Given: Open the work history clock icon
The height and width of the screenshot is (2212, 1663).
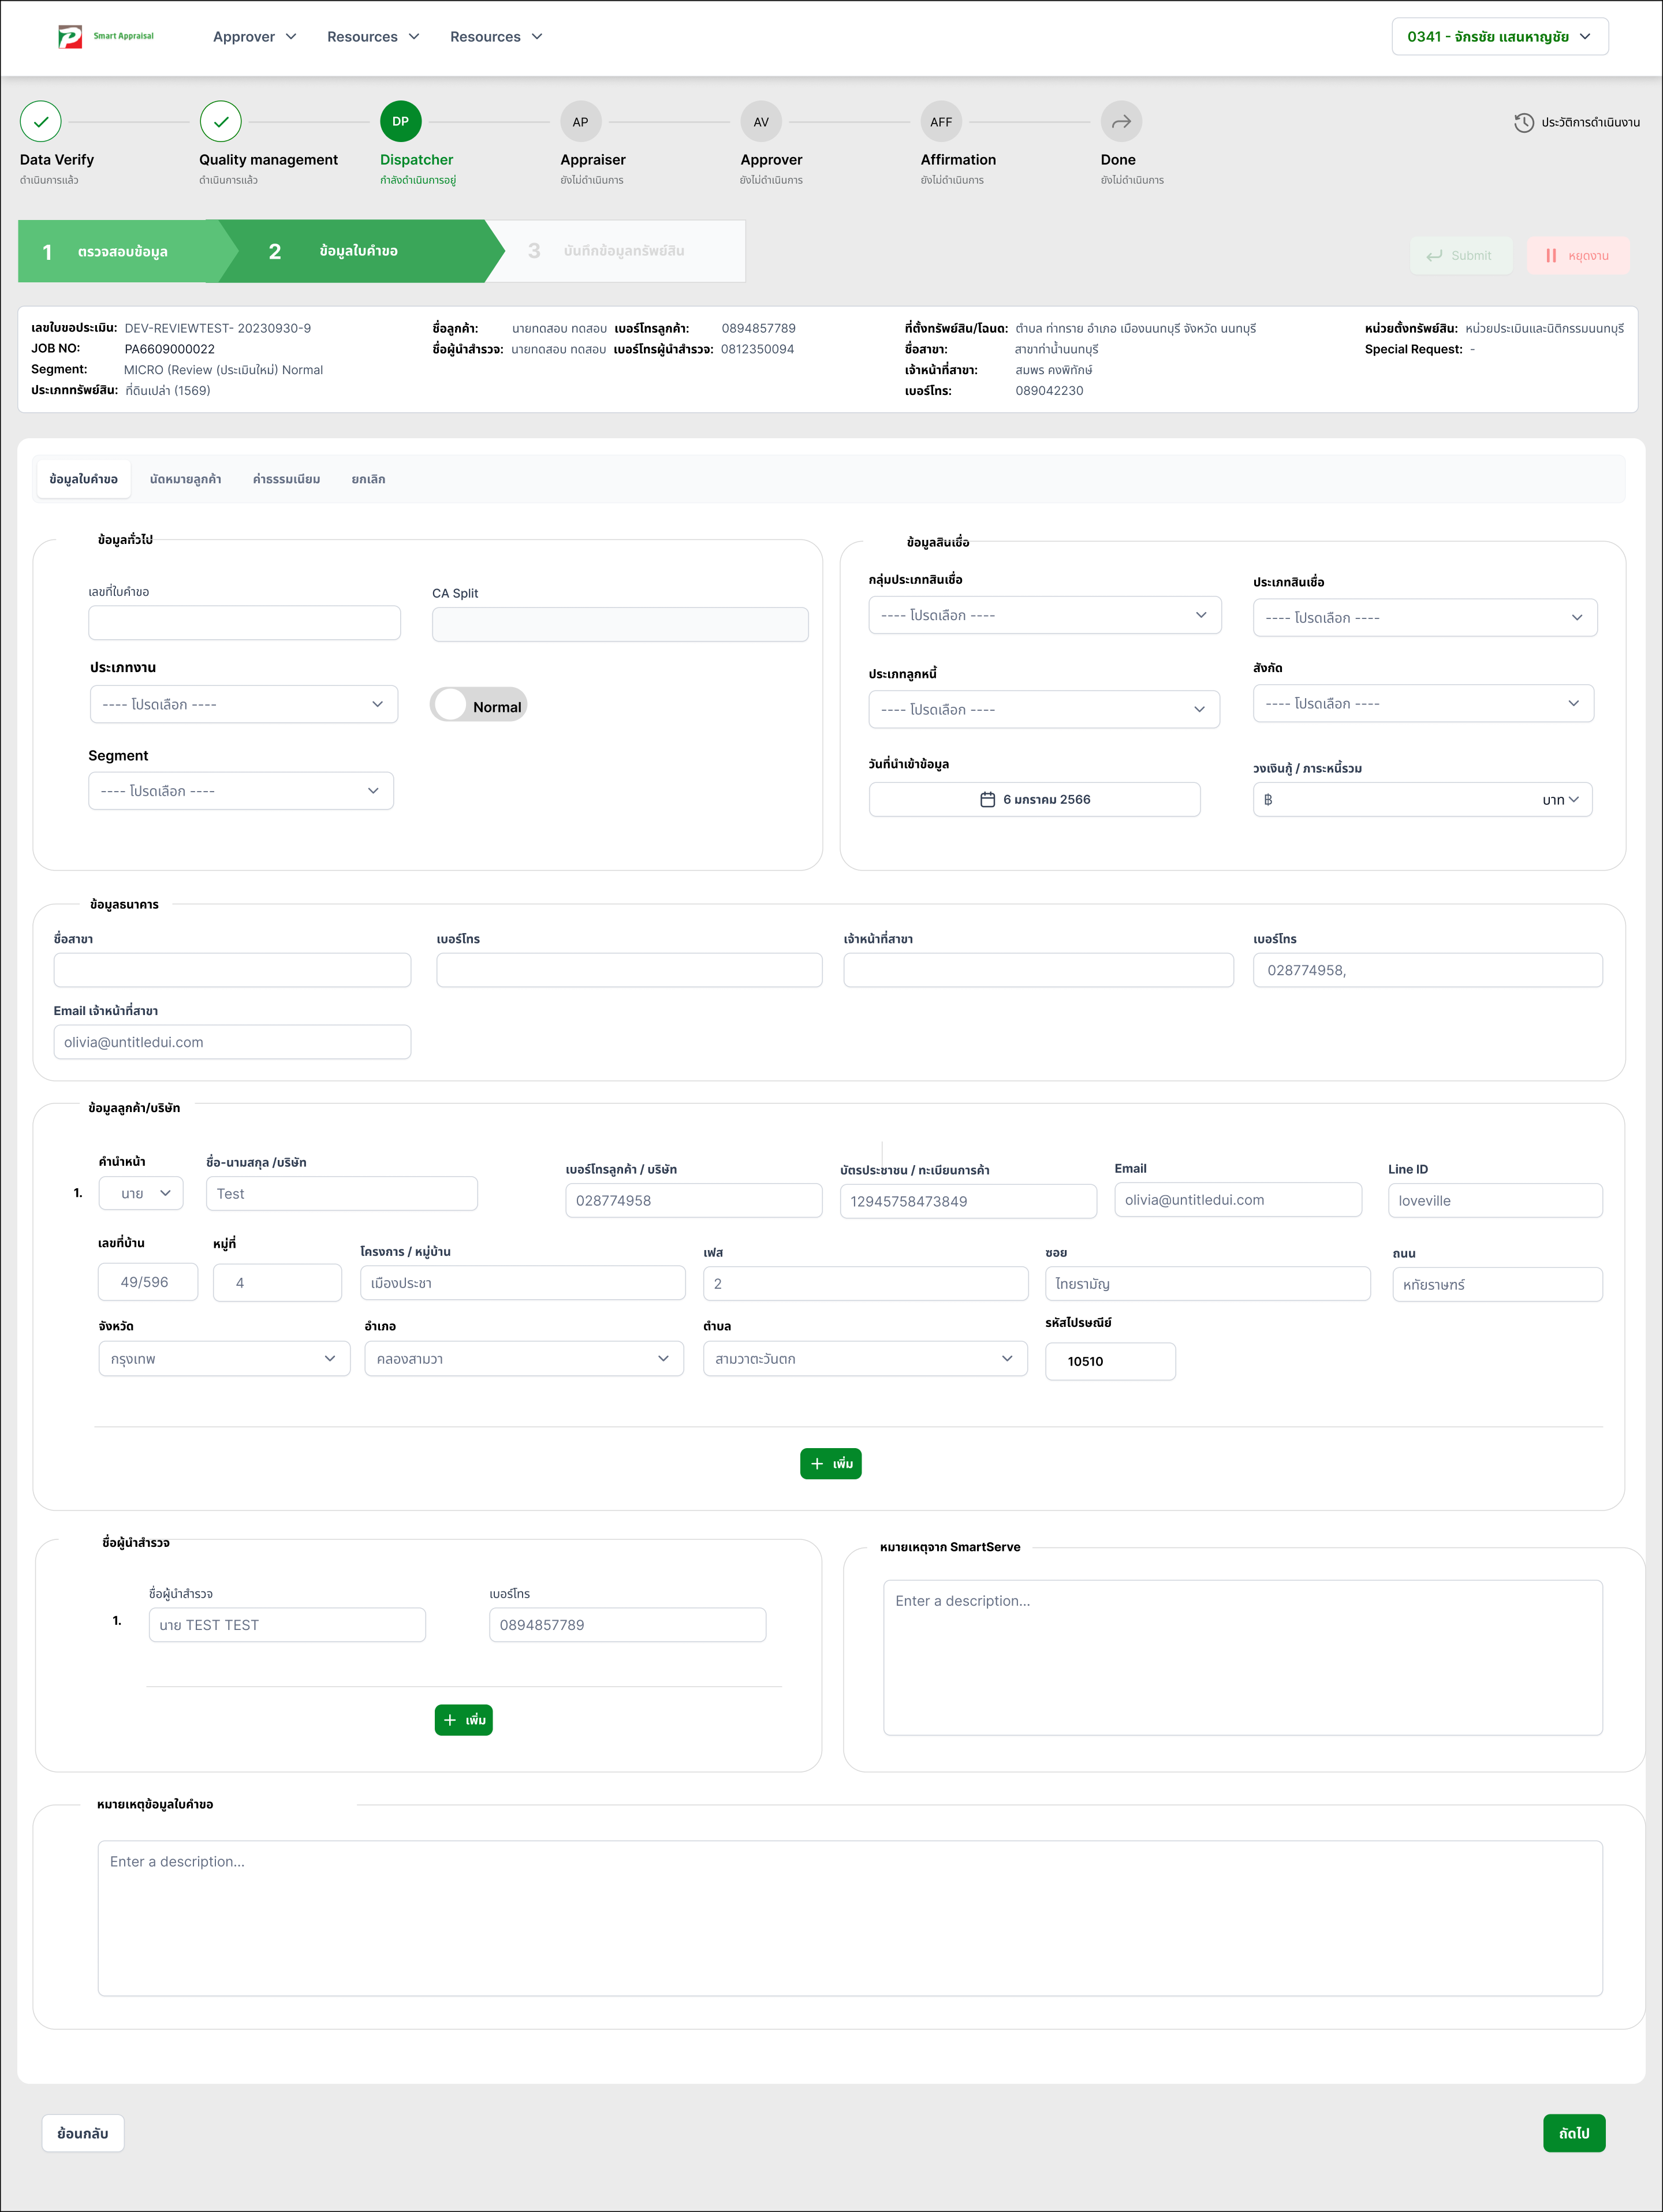Looking at the screenshot, I should coord(1523,122).
